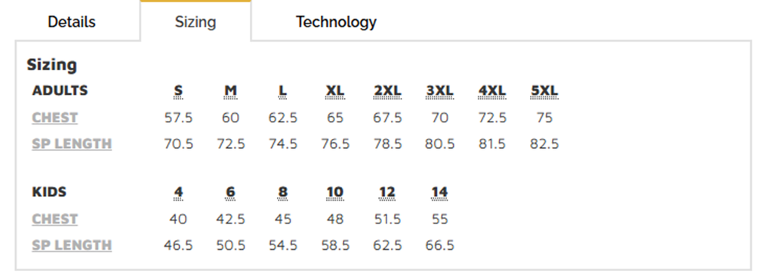
Task: Click the kids size 14 header
Action: (440, 192)
